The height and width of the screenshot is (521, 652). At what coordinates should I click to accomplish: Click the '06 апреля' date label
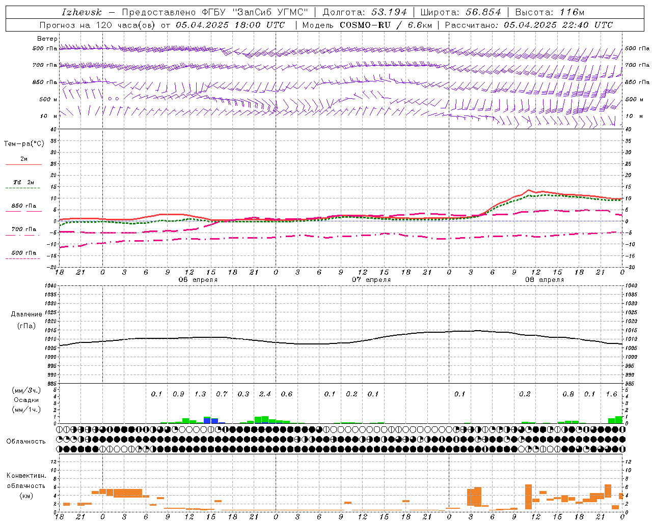[x=198, y=280]
